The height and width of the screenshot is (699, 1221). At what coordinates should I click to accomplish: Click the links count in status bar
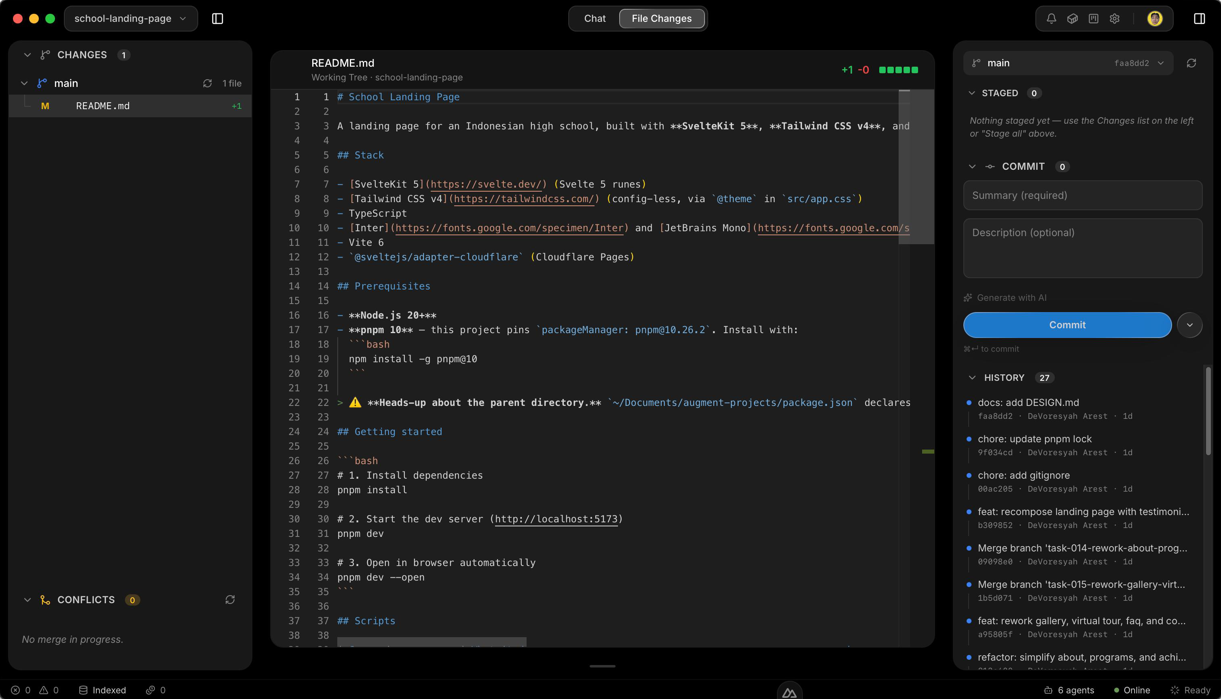coord(156,691)
